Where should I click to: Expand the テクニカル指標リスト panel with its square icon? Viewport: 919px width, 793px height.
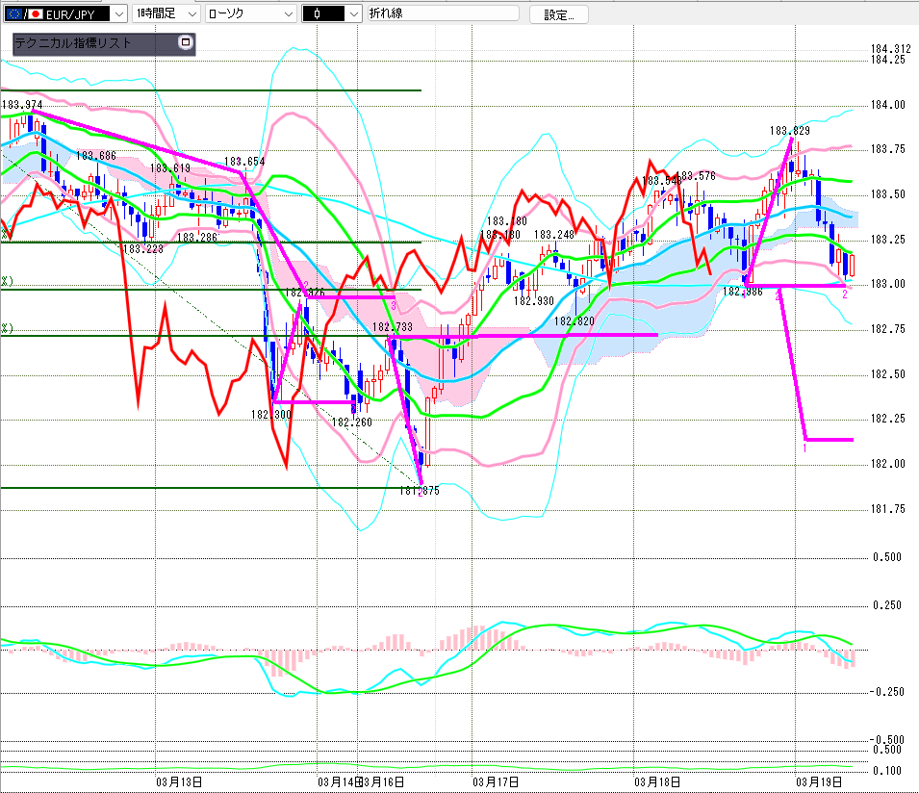coord(186,42)
